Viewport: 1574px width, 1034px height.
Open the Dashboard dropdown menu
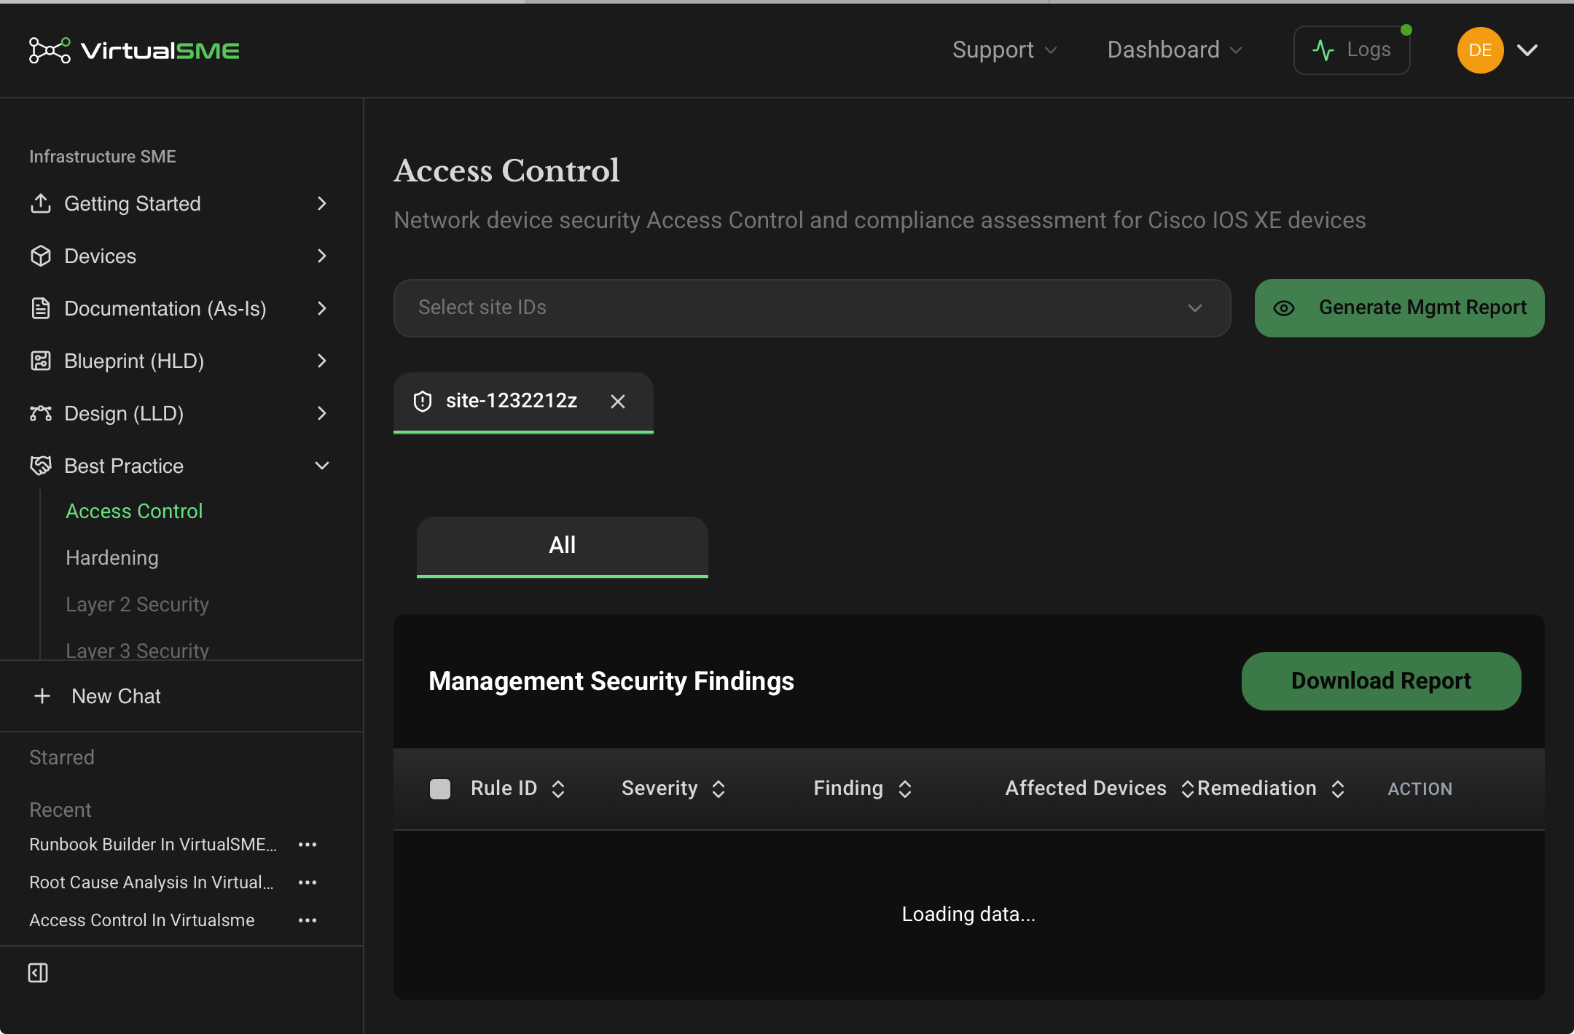[x=1175, y=50]
